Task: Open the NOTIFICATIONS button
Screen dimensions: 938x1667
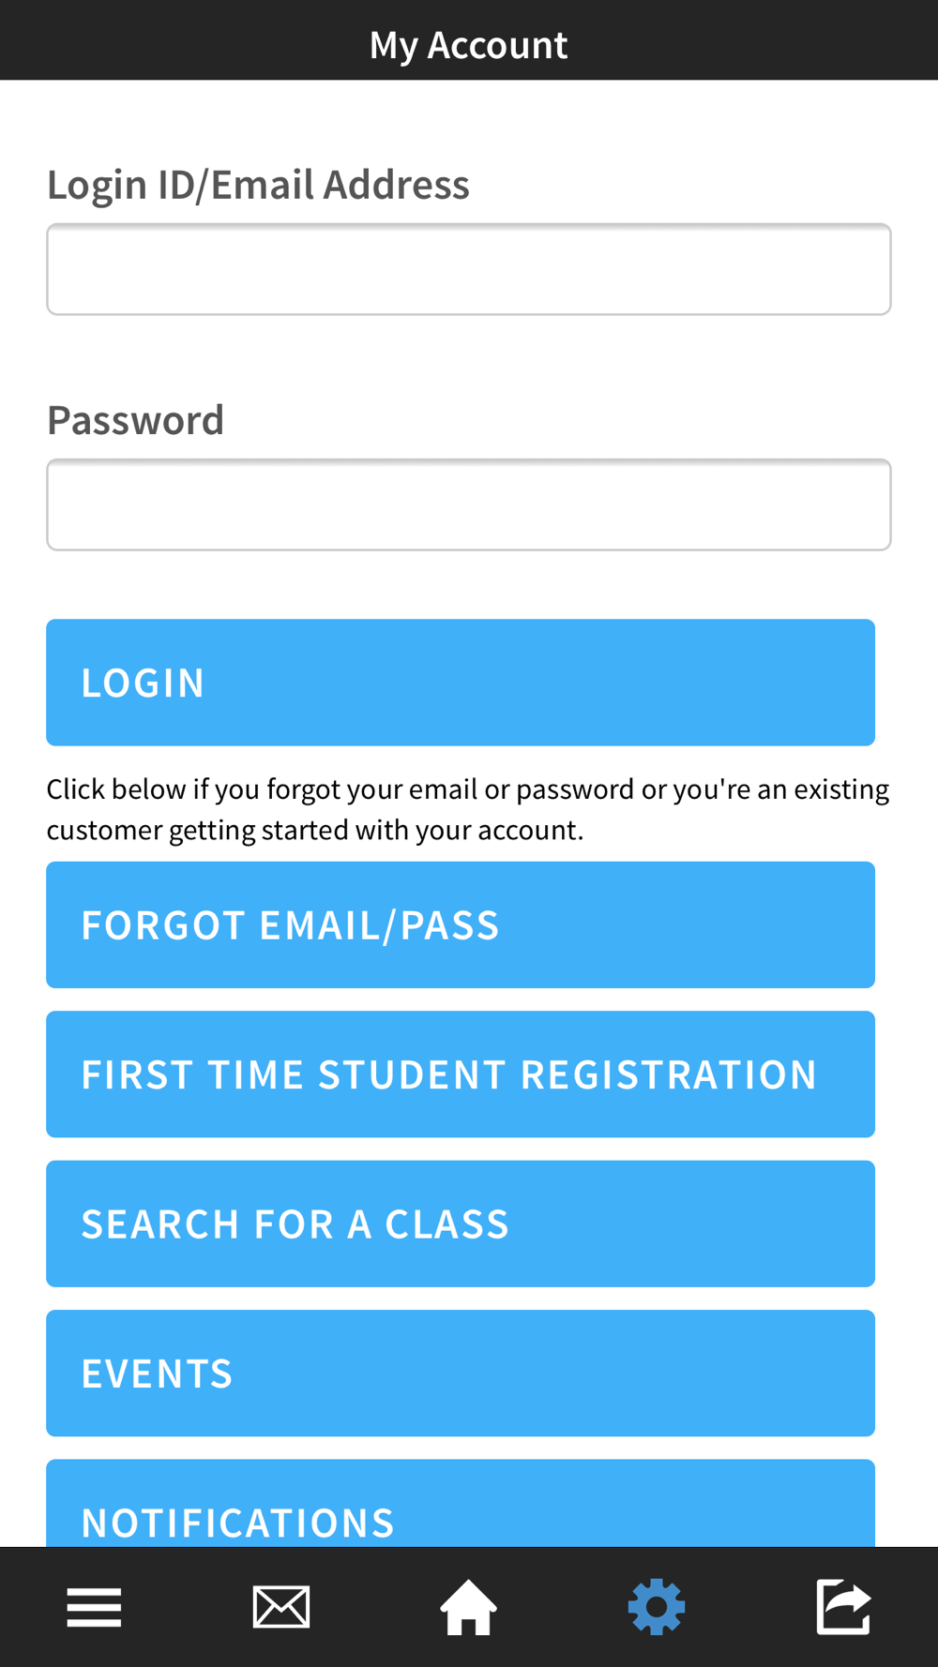Action: tap(461, 1503)
